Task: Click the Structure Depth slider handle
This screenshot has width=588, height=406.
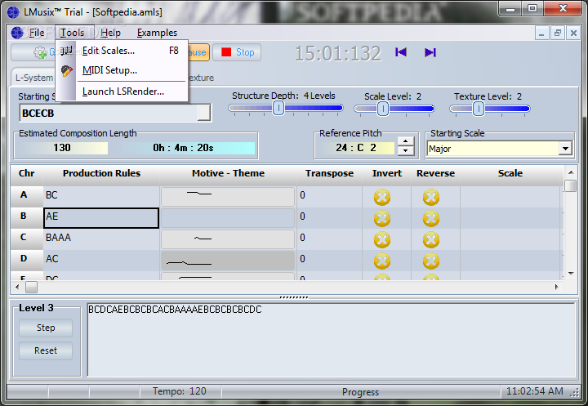Action: point(278,108)
